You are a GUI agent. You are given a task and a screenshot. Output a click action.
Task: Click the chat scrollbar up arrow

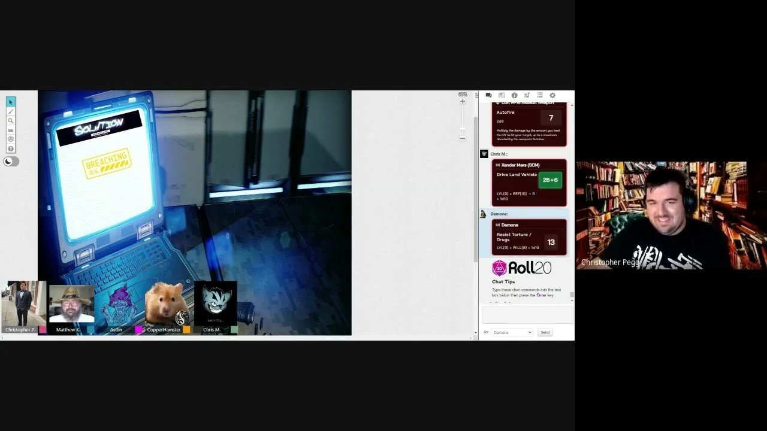point(572,104)
